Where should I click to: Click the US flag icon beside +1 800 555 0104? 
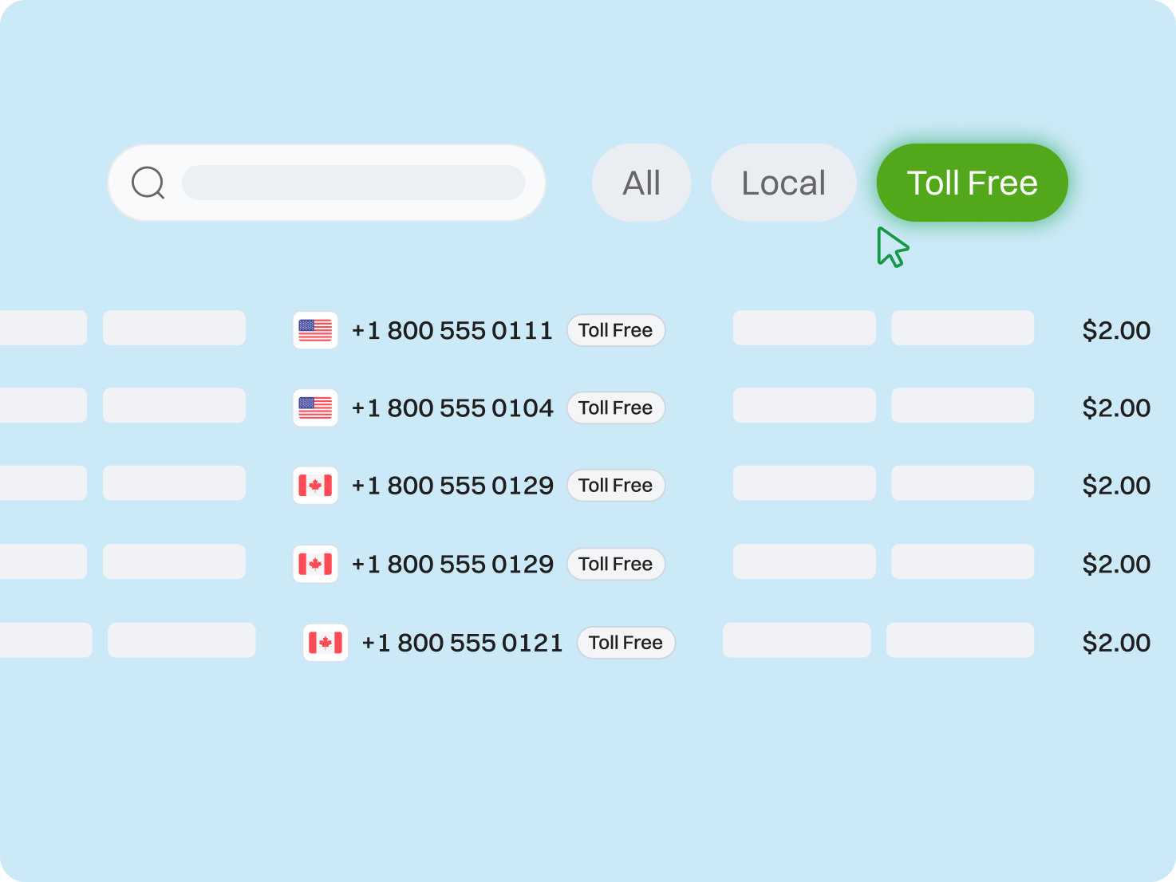(x=315, y=408)
